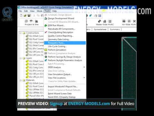Screen dimensions: 154x116
Task: Open the File menu
Action: click(20, 11)
